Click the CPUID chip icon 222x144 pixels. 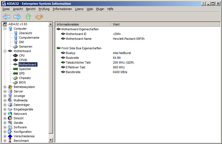point(15,60)
